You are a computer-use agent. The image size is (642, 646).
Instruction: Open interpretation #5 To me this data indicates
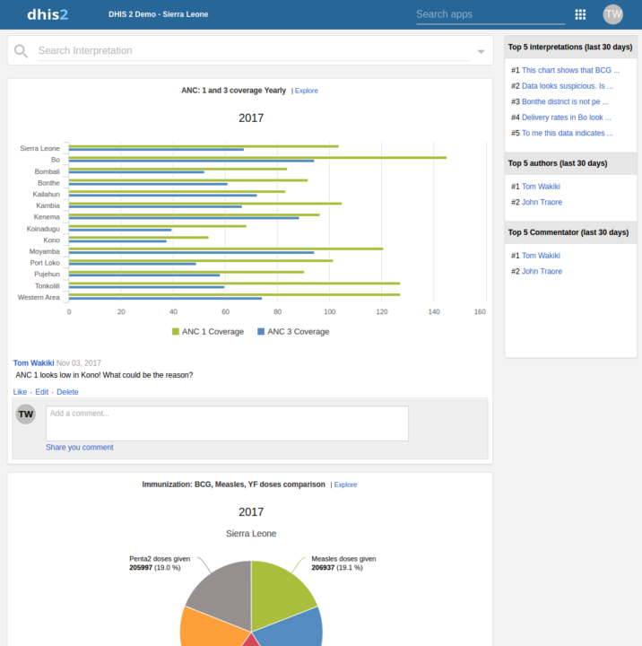(x=567, y=133)
